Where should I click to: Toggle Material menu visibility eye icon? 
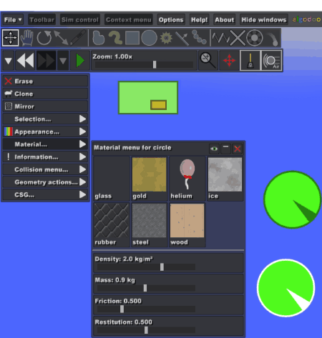214,149
